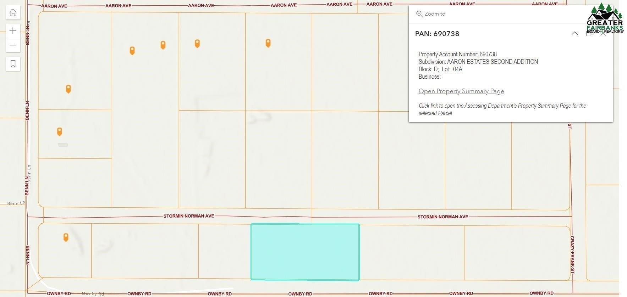Click the easternmost orange map pin

coord(268,43)
